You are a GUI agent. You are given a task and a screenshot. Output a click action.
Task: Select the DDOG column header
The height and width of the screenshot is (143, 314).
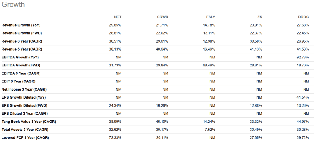click(303, 17)
